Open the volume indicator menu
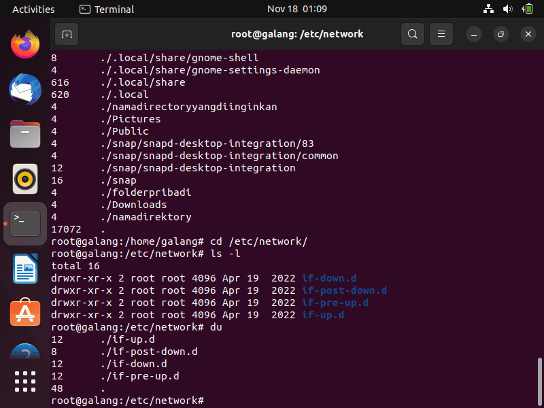544x408 pixels. (x=507, y=9)
